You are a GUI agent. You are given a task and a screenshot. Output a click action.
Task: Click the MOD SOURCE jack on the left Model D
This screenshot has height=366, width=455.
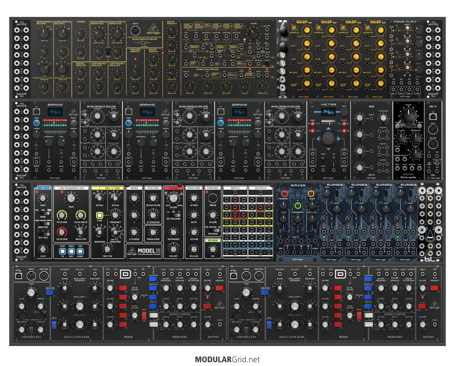[65, 274]
